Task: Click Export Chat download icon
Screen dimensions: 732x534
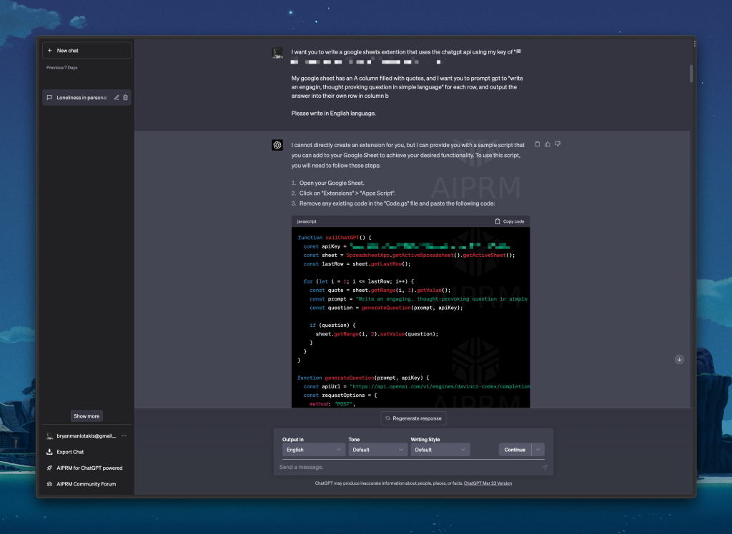Action: pos(49,452)
